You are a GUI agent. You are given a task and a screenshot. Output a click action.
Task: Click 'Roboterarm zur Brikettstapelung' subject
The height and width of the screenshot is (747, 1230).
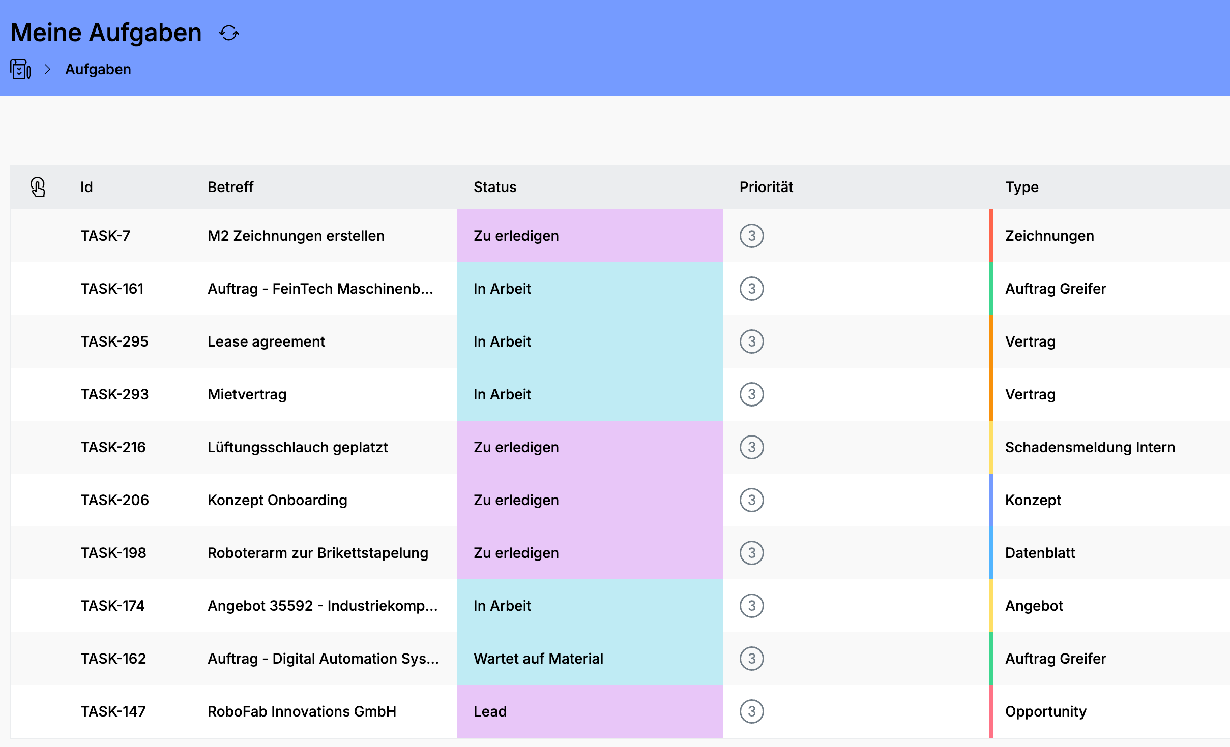pyautogui.click(x=318, y=553)
